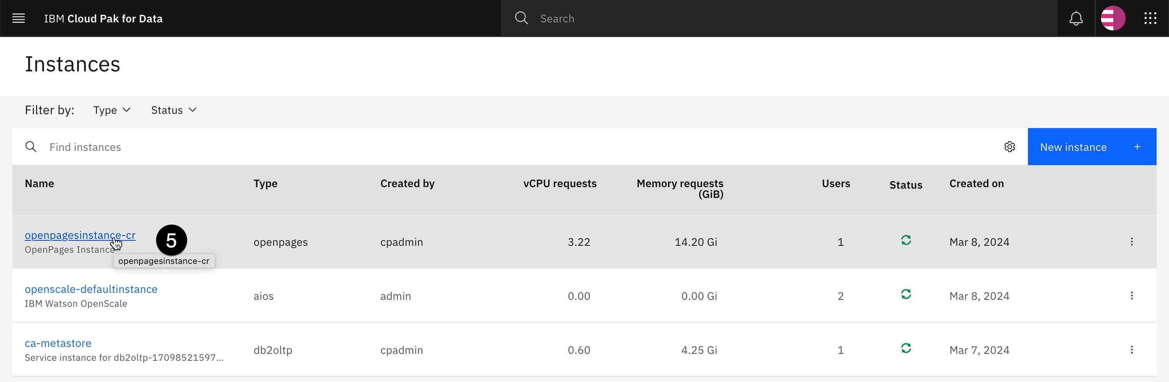Open overflow menu for openpagesinstance-cr row

coord(1132,242)
